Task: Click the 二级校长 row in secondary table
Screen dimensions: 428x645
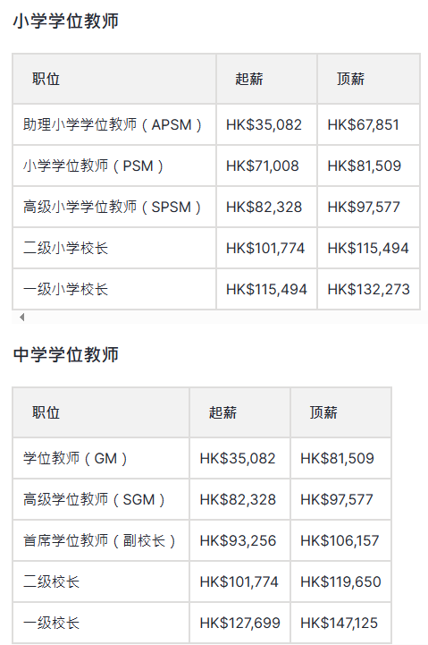Action: pyautogui.click(x=202, y=581)
